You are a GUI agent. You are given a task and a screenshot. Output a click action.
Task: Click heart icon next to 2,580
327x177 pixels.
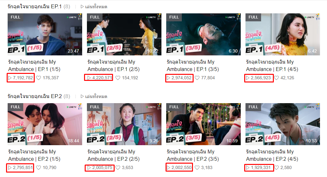pos(276,168)
